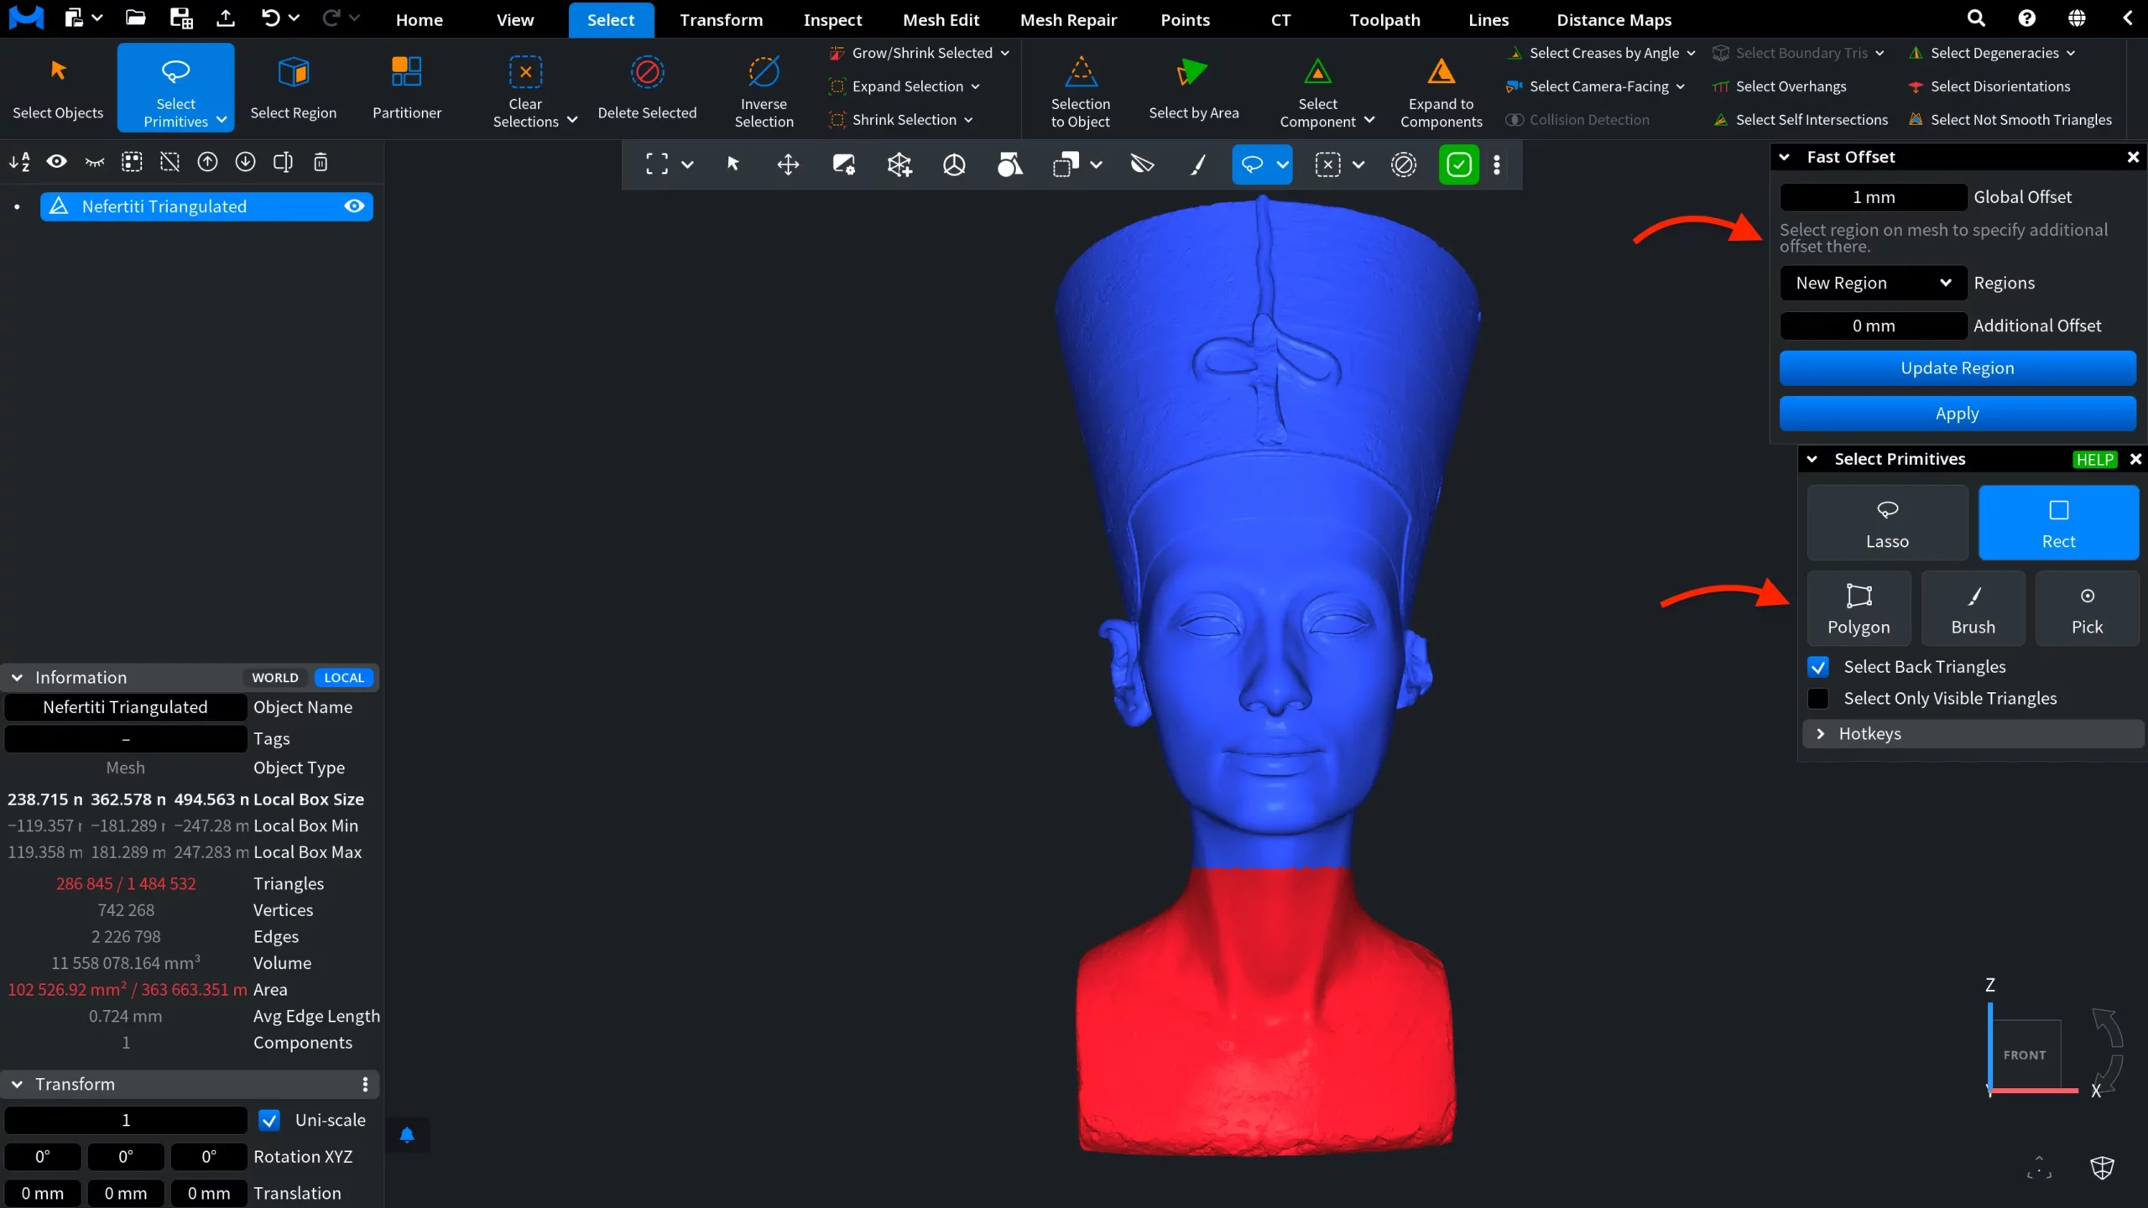This screenshot has width=2148, height=1208.
Task: Edit the Additional Offset value field
Action: coord(1873,325)
